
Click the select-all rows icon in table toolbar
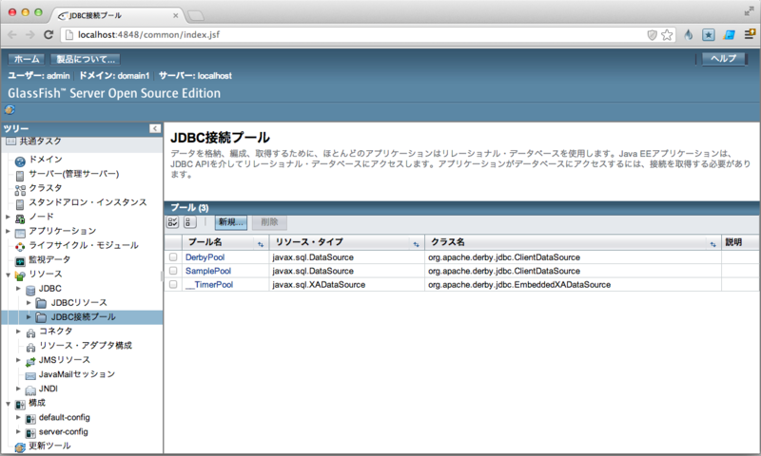tap(173, 222)
